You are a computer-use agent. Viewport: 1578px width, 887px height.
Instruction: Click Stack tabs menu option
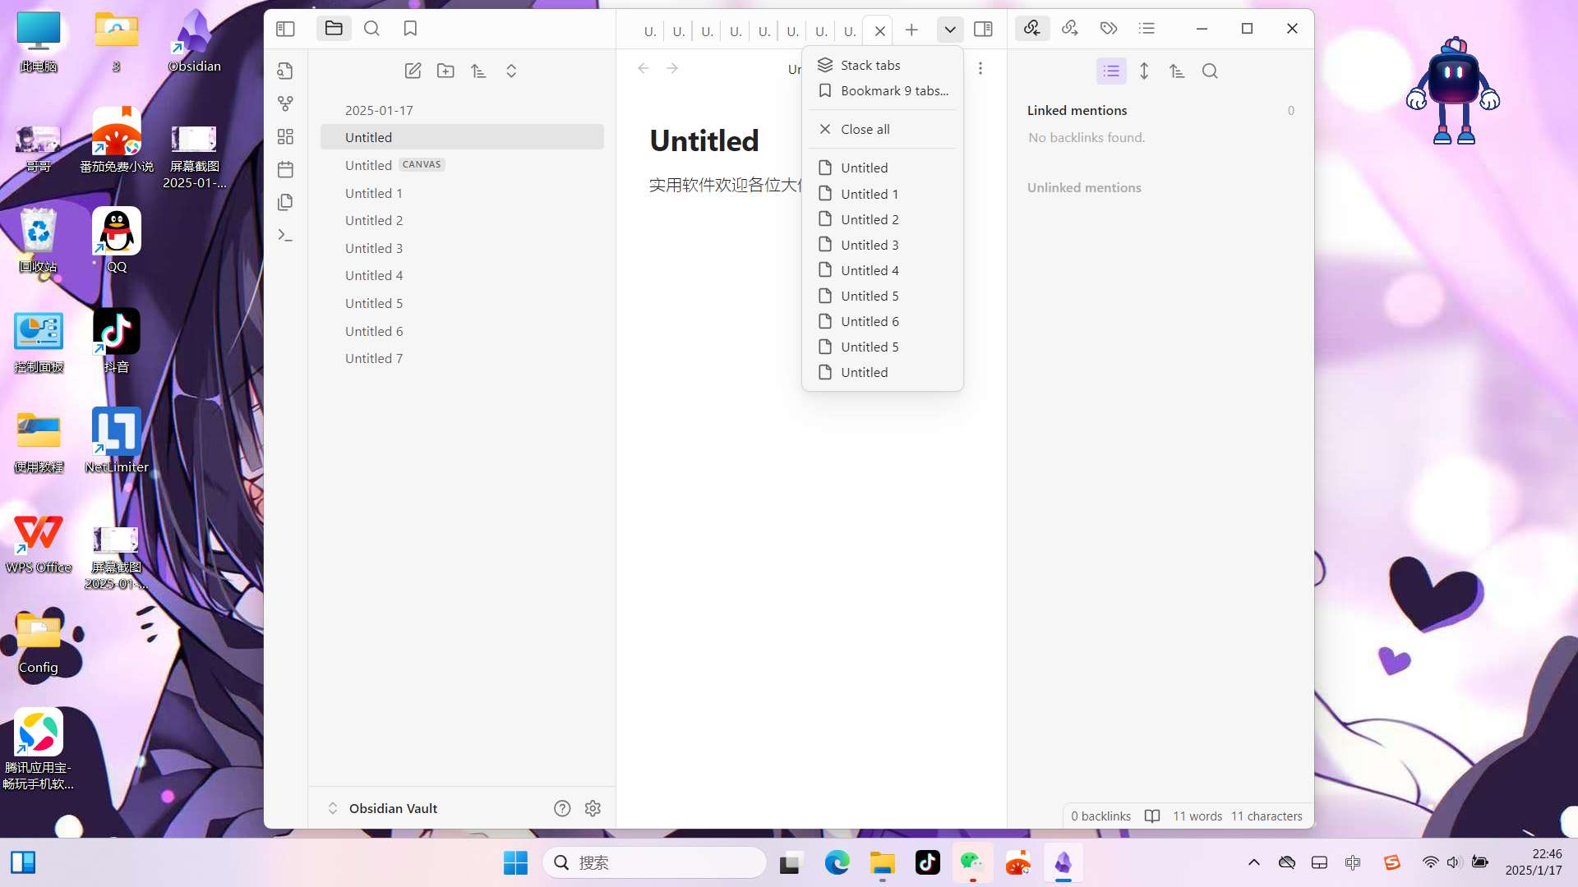point(871,64)
